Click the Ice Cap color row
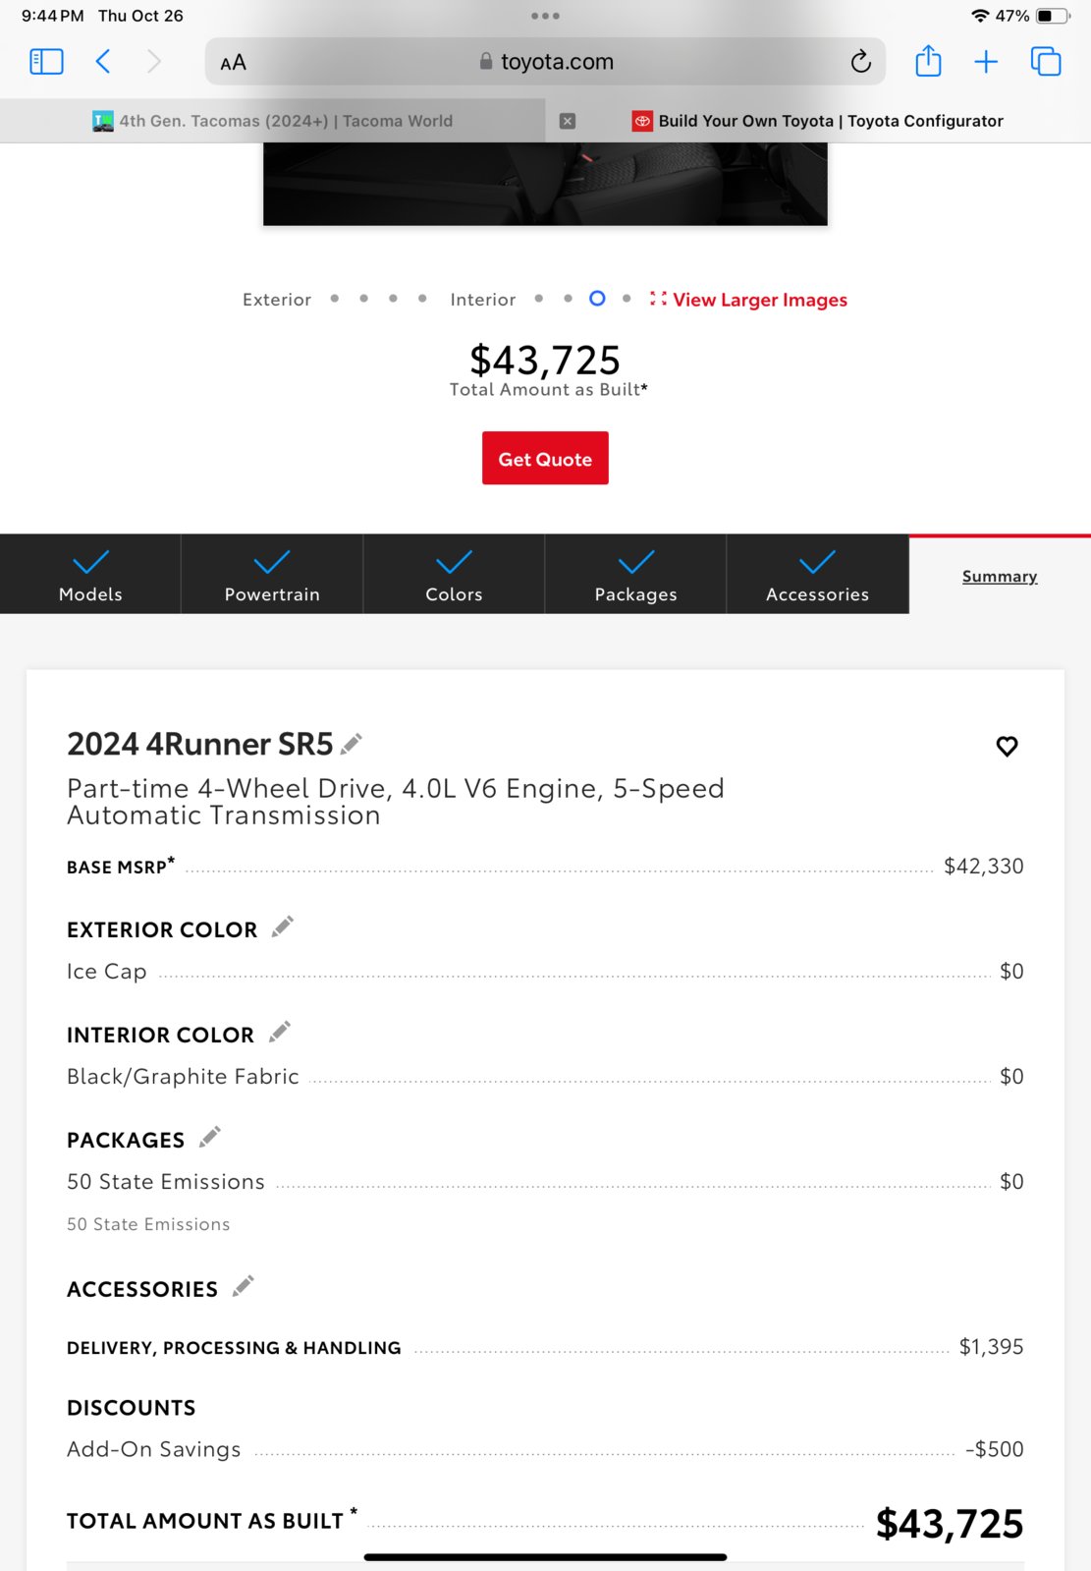The height and width of the screenshot is (1571, 1091). pos(545,972)
